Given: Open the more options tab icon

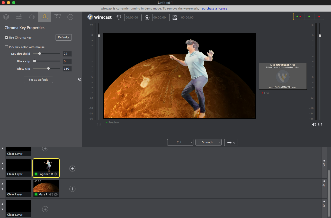Looking at the screenshot, I should pos(70,17).
